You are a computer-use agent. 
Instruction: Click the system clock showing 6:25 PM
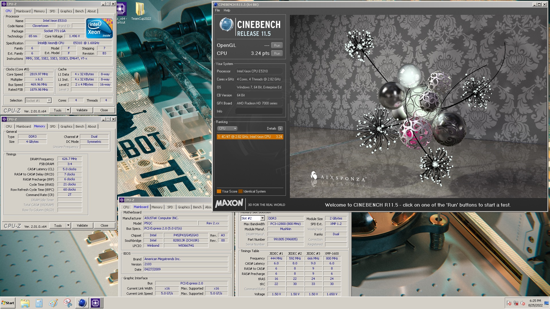pos(535,303)
